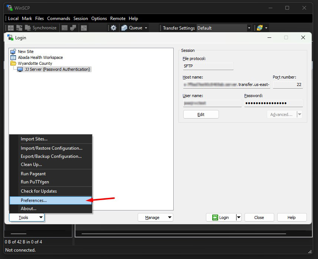Select the New Site entry
Viewport: 318px width, 259px height.
(26, 52)
